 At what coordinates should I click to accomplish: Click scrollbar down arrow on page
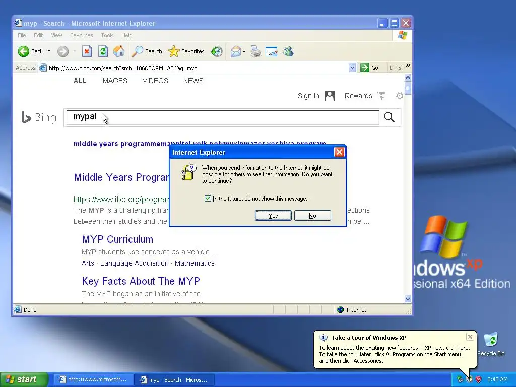coord(408,299)
